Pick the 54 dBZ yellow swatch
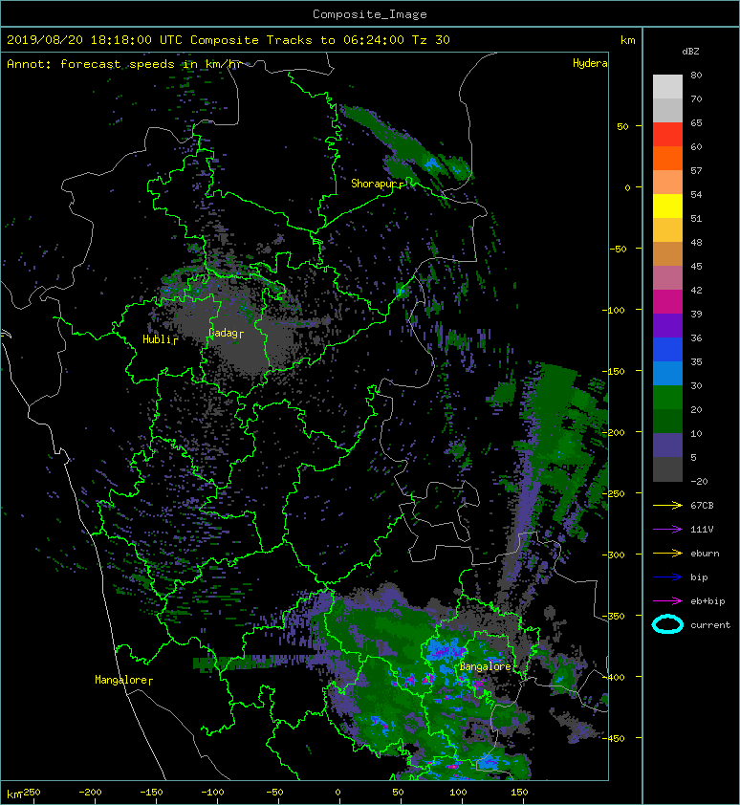 667,206
